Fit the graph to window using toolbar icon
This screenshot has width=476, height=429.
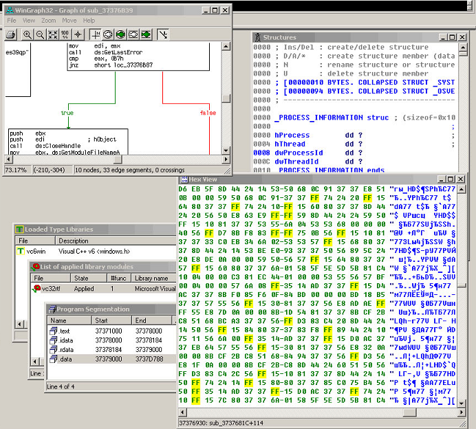click(x=52, y=34)
